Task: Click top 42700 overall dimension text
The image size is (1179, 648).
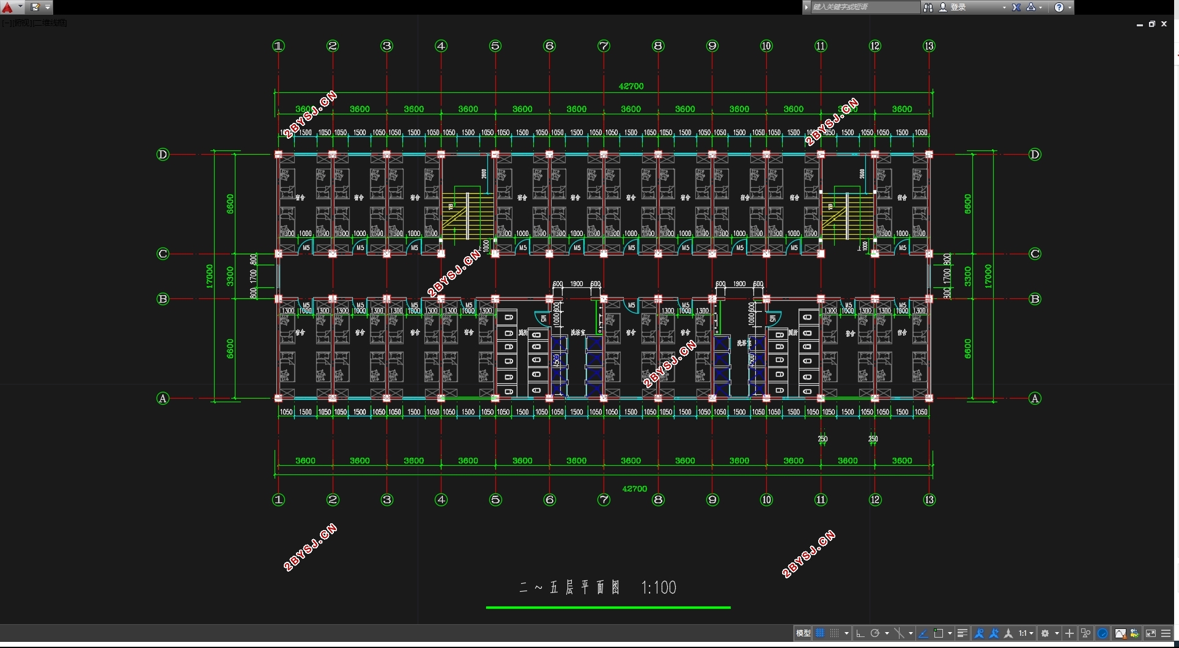Action: coord(631,86)
